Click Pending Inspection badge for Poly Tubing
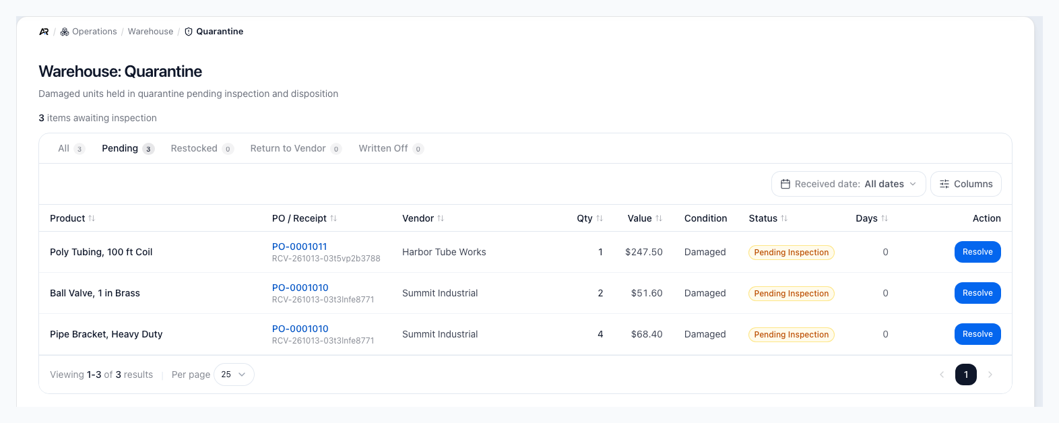The image size is (1059, 423). pos(792,253)
